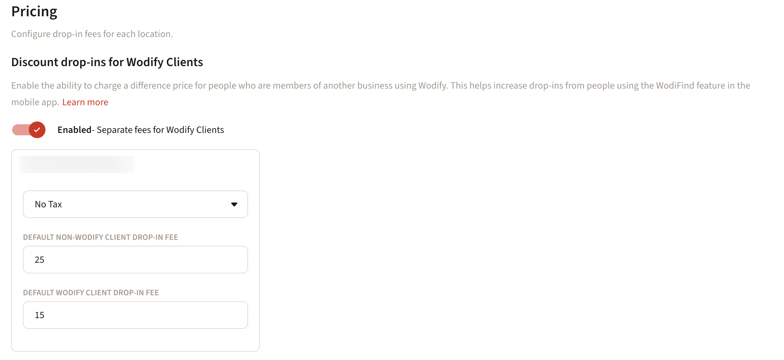This screenshot has height=360, width=784.
Task: Focus the Wodify client drop-in fee field
Action: coord(135,315)
